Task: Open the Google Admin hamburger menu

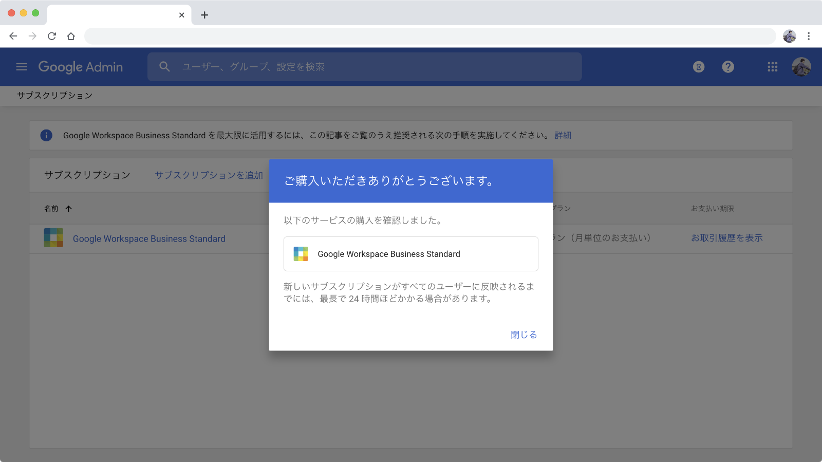Action: pyautogui.click(x=22, y=67)
